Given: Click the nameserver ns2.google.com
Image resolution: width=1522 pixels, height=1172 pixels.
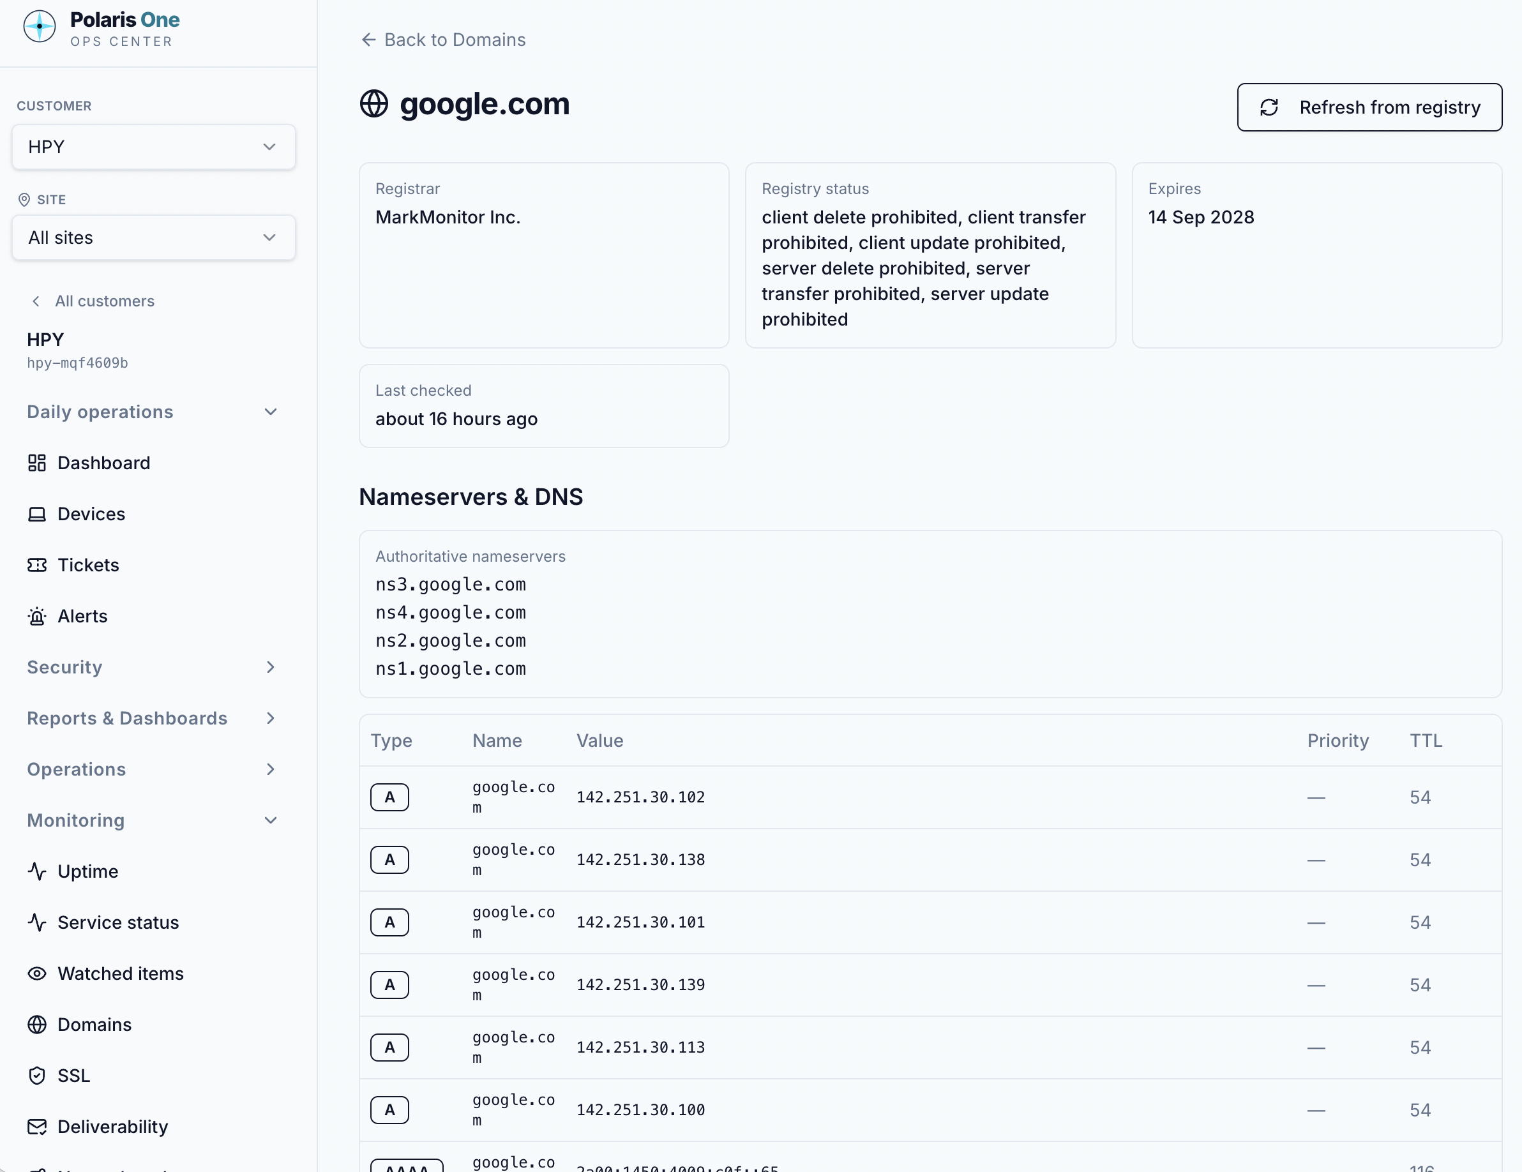Looking at the screenshot, I should coord(451,640).
